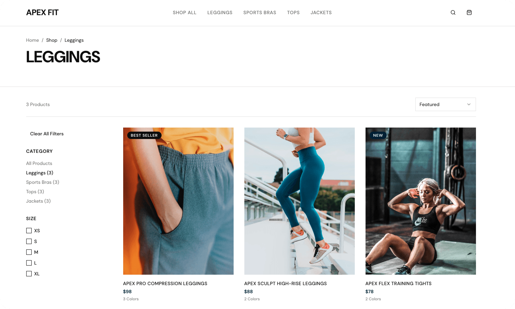Toggle the S size checkbox

coord(29,241)
